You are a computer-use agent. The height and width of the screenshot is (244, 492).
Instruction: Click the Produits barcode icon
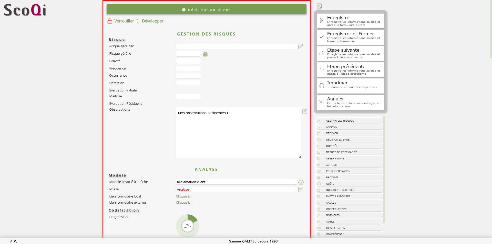click(319, 178)
